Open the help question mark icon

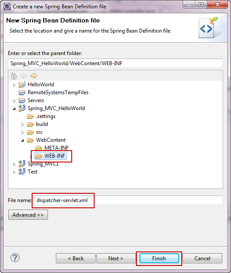[15, 258]
